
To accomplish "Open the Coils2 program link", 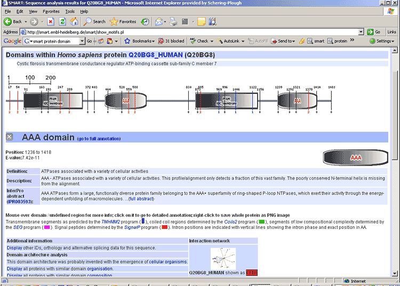I will click(230, 222).
